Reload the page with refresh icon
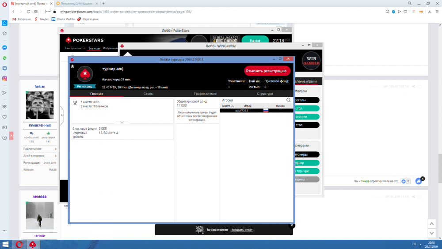442x249 pixels. pos(28,11)
